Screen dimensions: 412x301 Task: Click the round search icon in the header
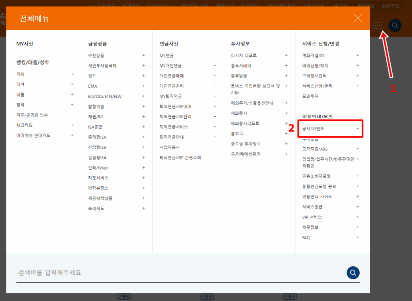pos(395,25)
